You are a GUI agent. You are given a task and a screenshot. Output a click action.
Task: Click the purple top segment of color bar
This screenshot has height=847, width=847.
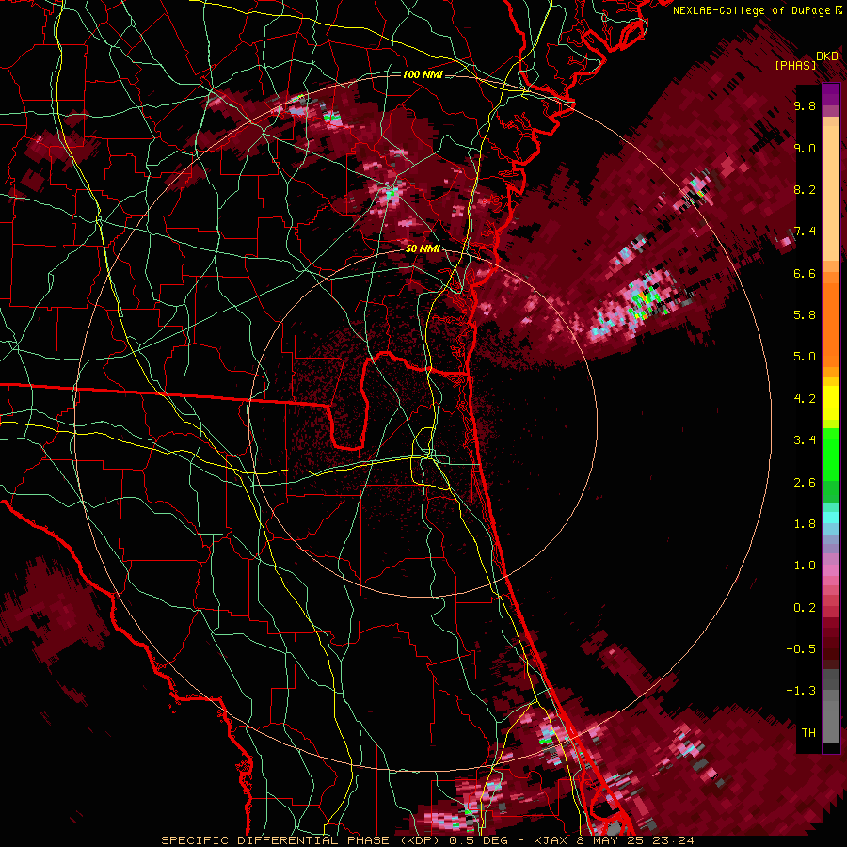pyautogui.click(x=831, y=94)
